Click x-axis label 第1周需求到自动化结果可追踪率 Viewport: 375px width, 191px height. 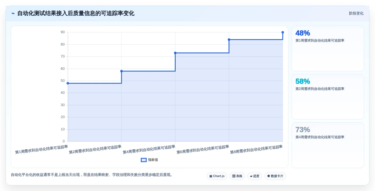coord(42,149)
